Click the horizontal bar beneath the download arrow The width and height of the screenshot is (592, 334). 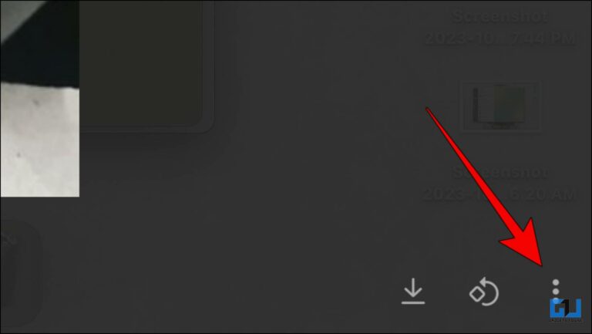click(x=413, y=302)
